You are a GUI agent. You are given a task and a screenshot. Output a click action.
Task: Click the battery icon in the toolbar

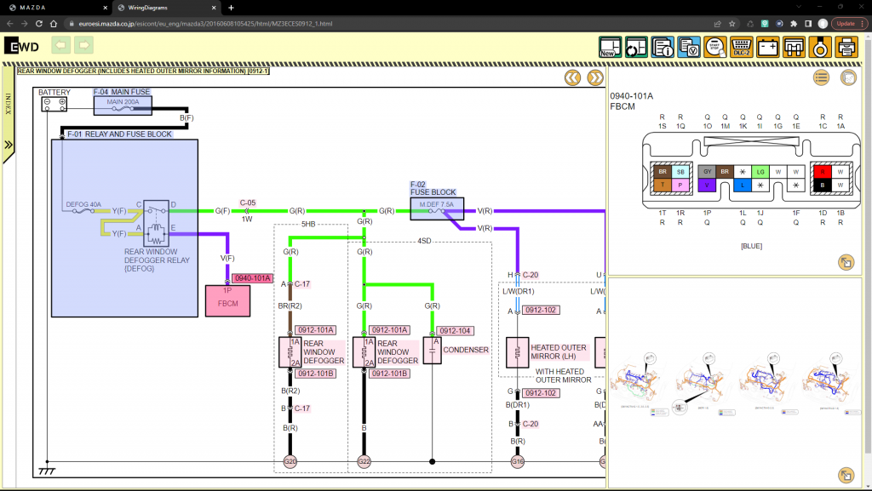click(768, 48)
